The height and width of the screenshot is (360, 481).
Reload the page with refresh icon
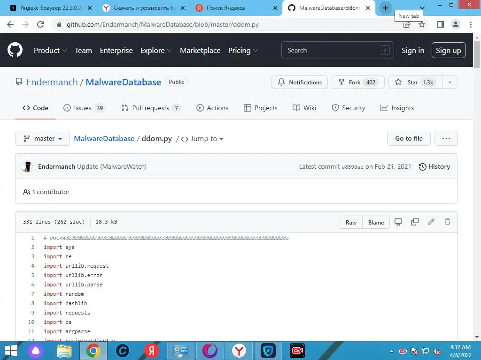pos(40,24)
